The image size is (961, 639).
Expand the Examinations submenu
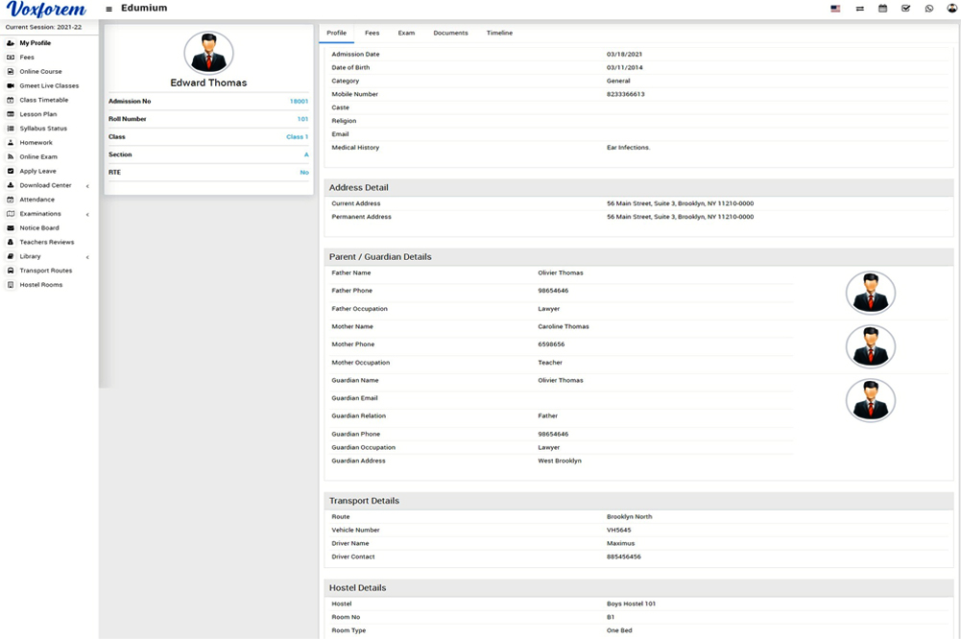click(x=40, y=214)
